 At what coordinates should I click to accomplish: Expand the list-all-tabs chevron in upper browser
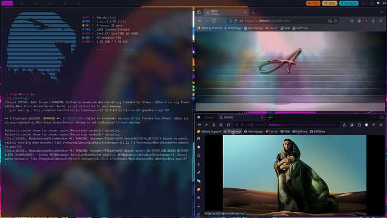click(382, 12)
